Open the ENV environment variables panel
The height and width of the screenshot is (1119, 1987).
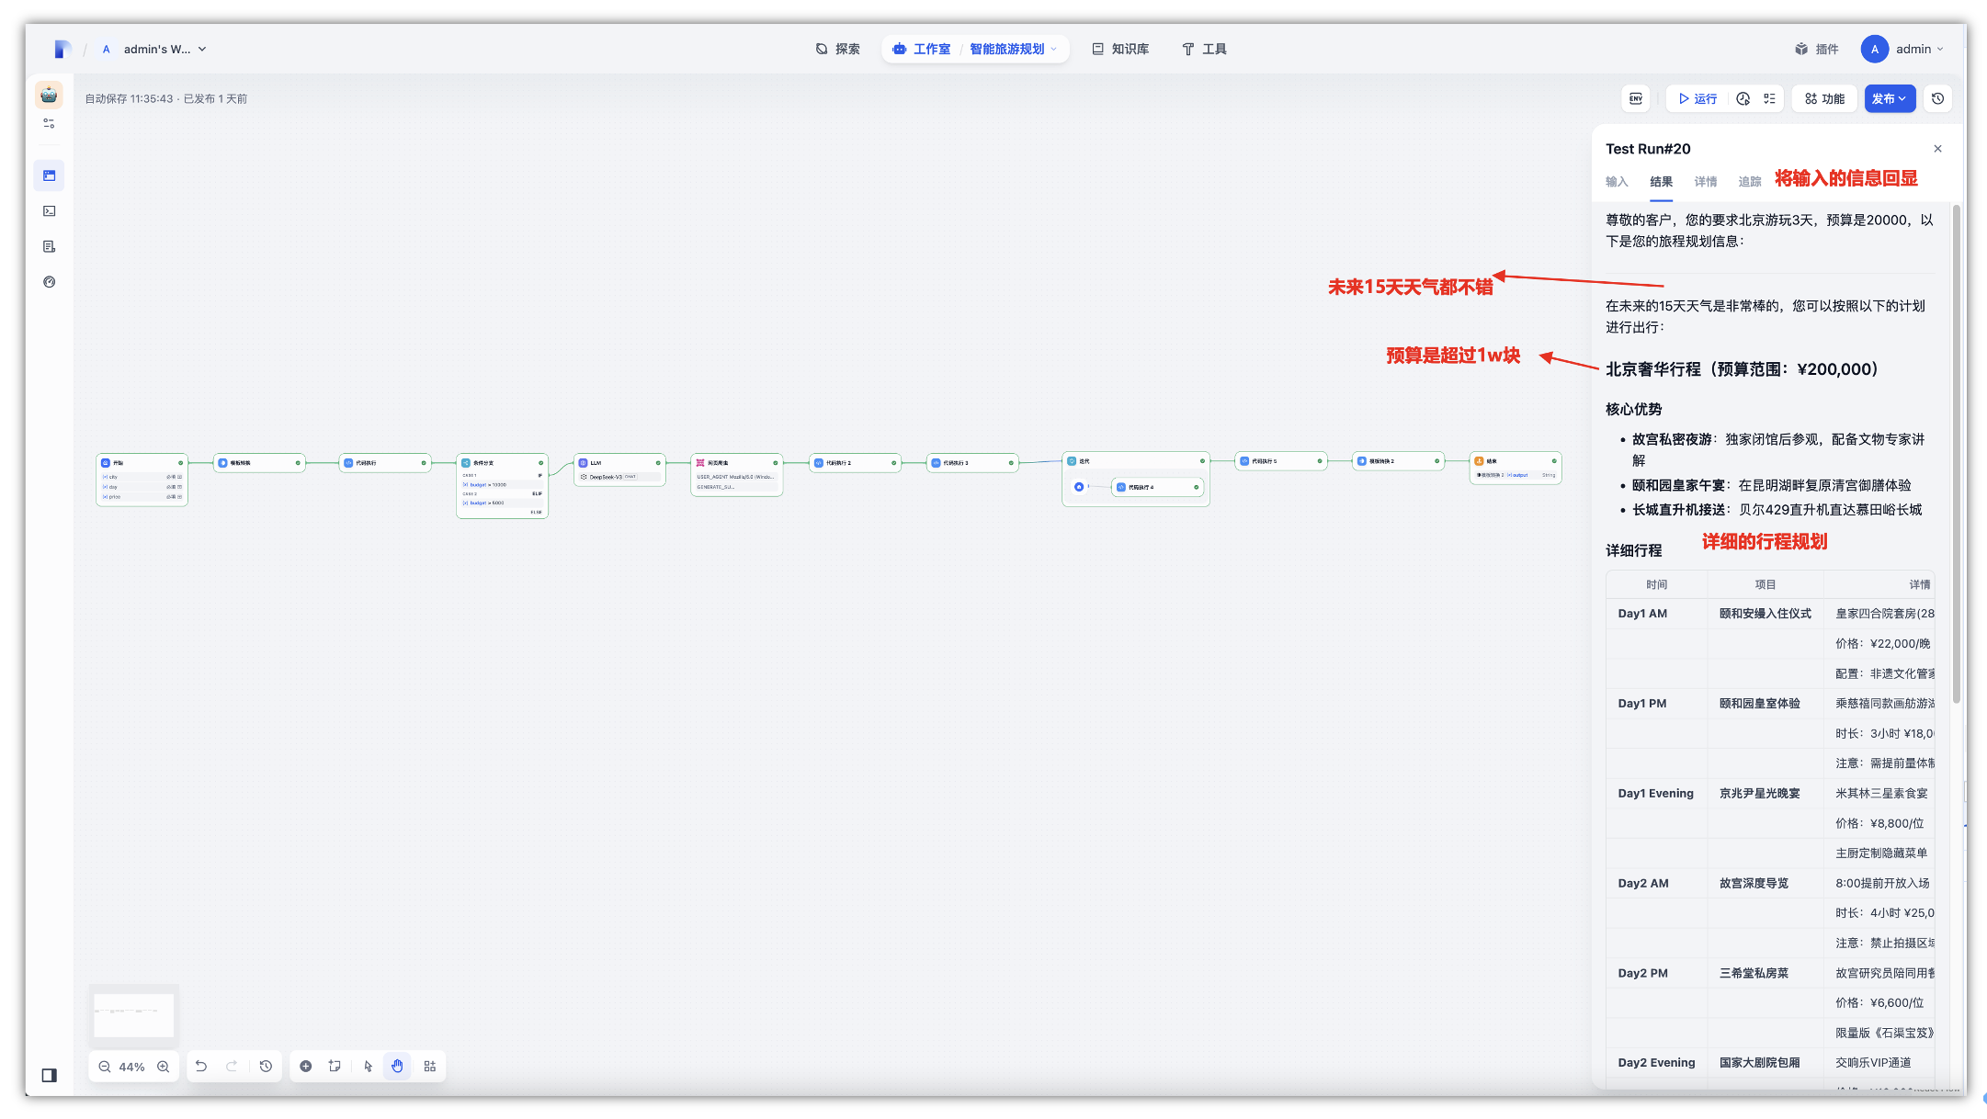[1636, 98]
